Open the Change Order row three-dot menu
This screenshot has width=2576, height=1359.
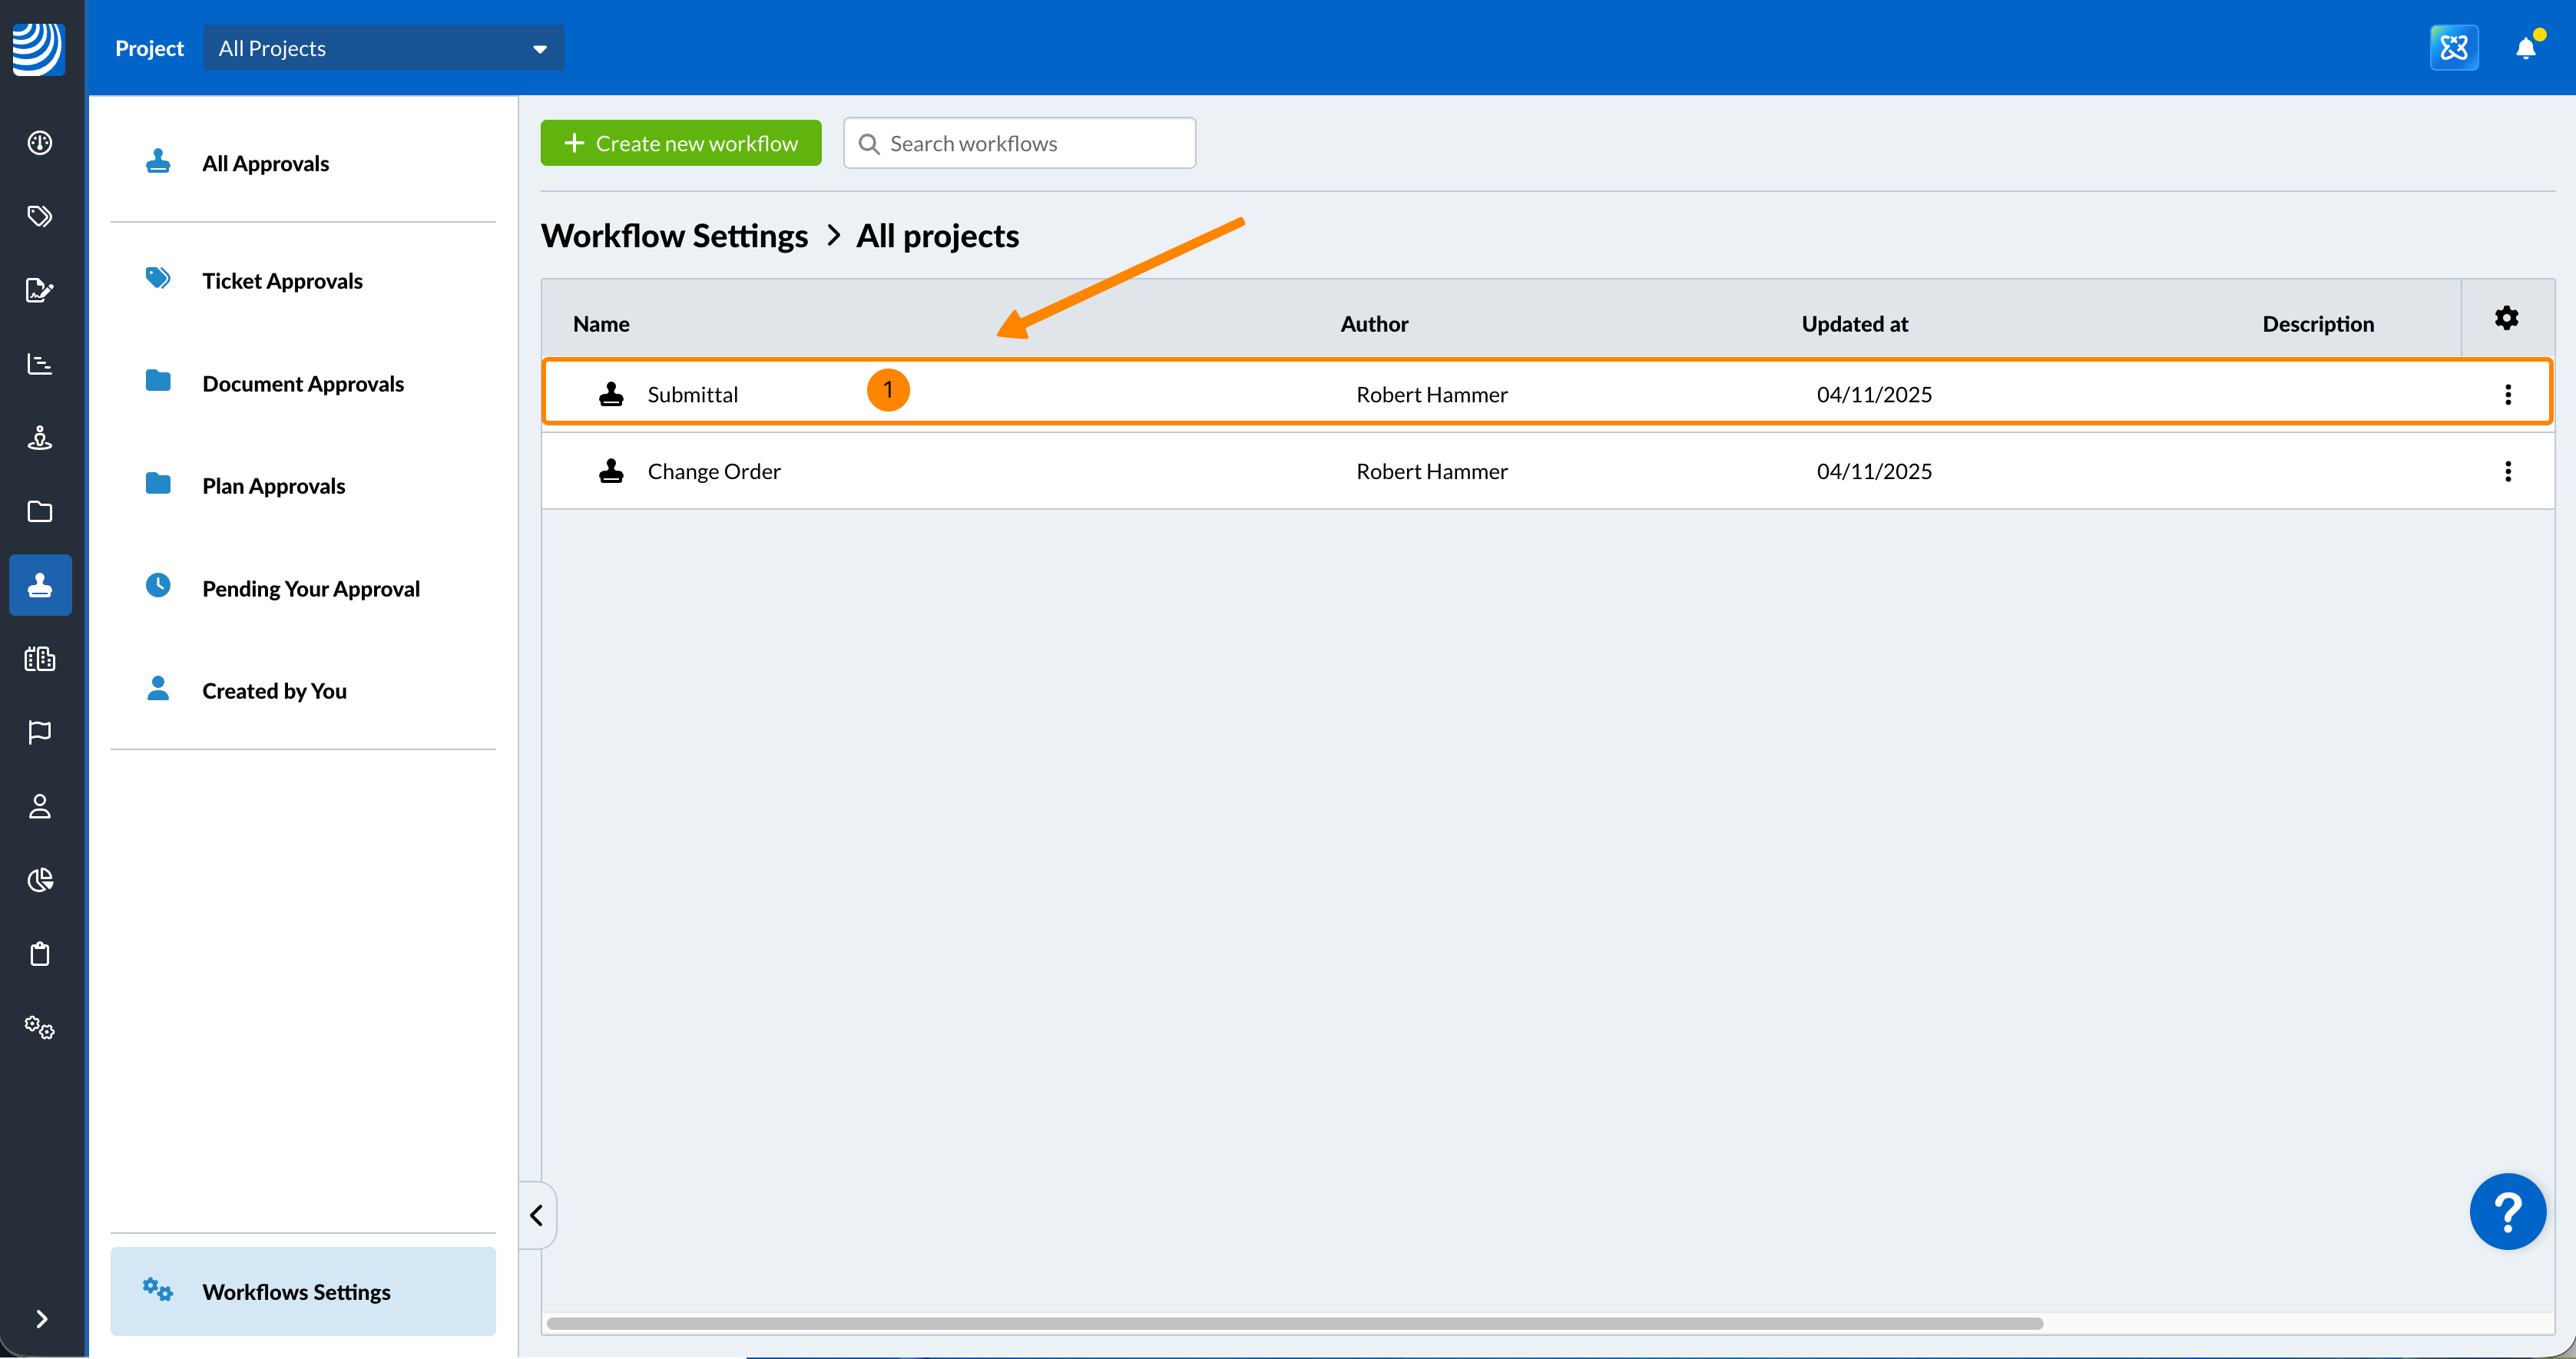[2507, 471]
